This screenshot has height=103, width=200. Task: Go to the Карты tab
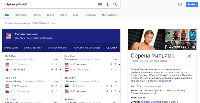click(64, 15)
